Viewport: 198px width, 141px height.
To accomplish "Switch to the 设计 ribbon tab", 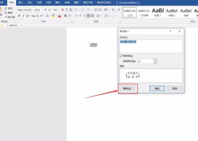I will point(30,3).
